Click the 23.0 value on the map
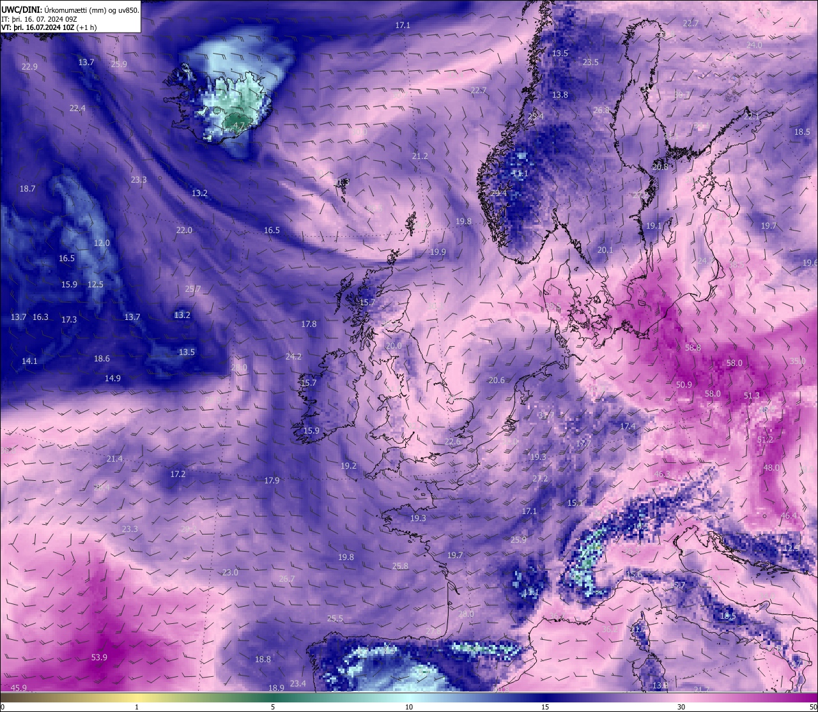818x712 pixels. 230,572
